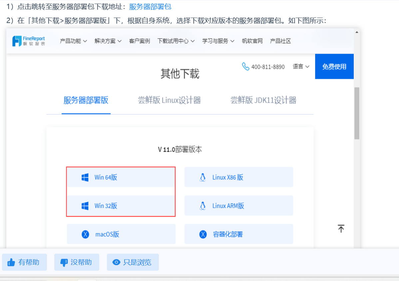This screenshot has width=399, height=281.
Task: Expand the 产品功能 dropdown menu
Action: [x=73, y=41]
